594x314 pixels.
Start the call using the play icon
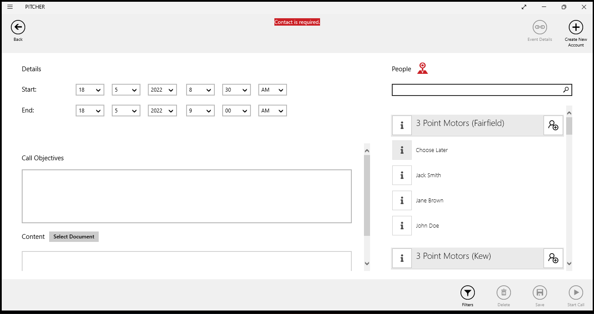(575, 293)
